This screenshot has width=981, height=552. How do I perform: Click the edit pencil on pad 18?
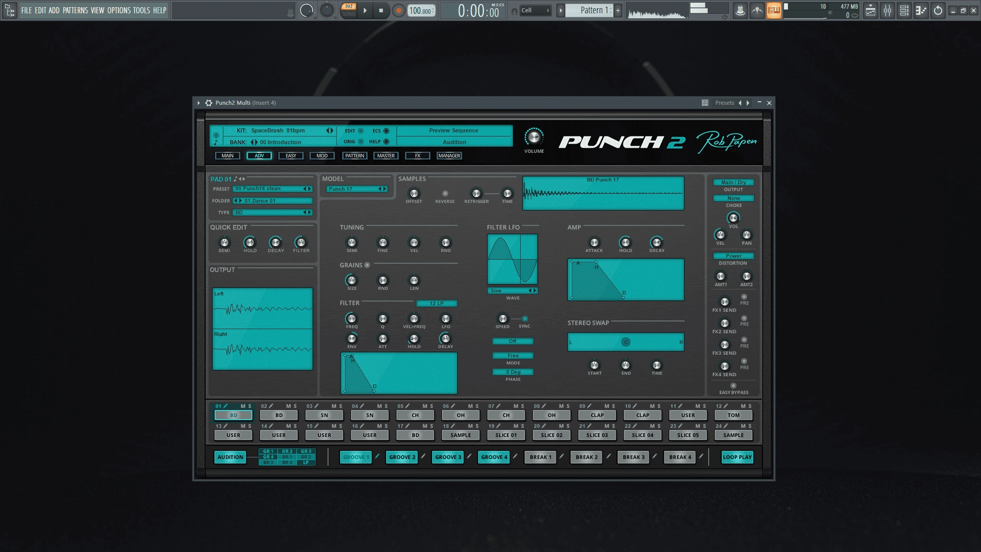pos(453,426)
